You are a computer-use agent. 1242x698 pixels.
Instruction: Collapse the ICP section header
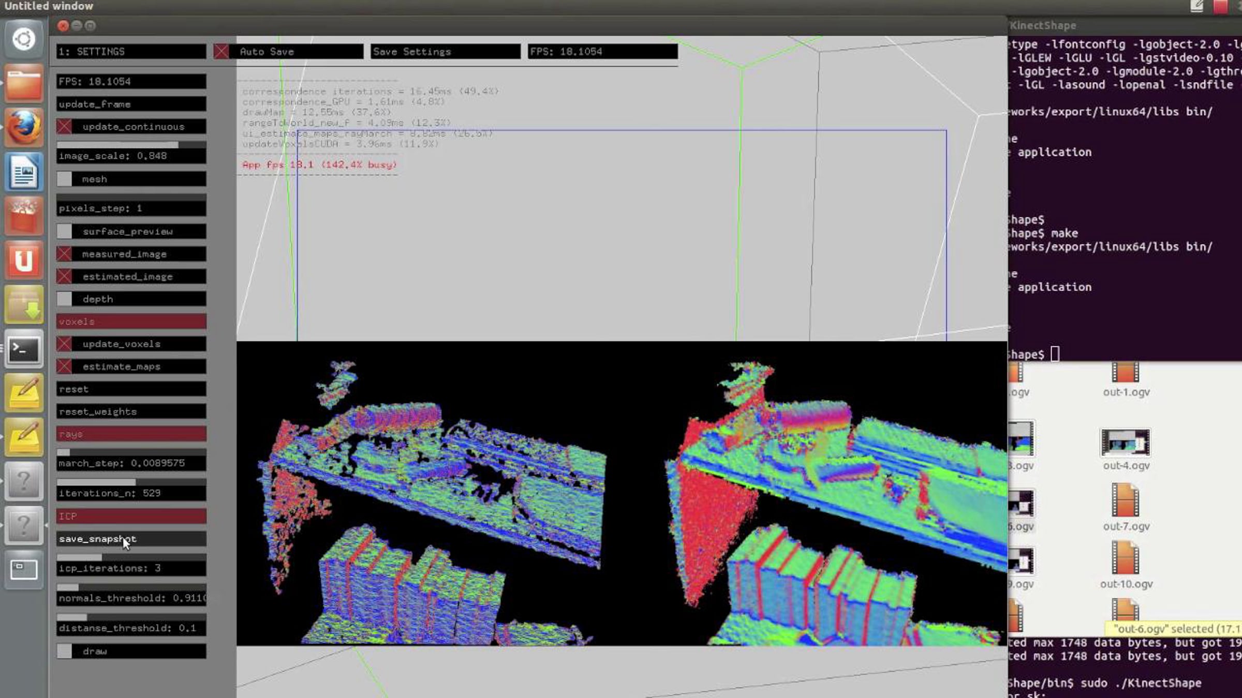click(131, 516)
